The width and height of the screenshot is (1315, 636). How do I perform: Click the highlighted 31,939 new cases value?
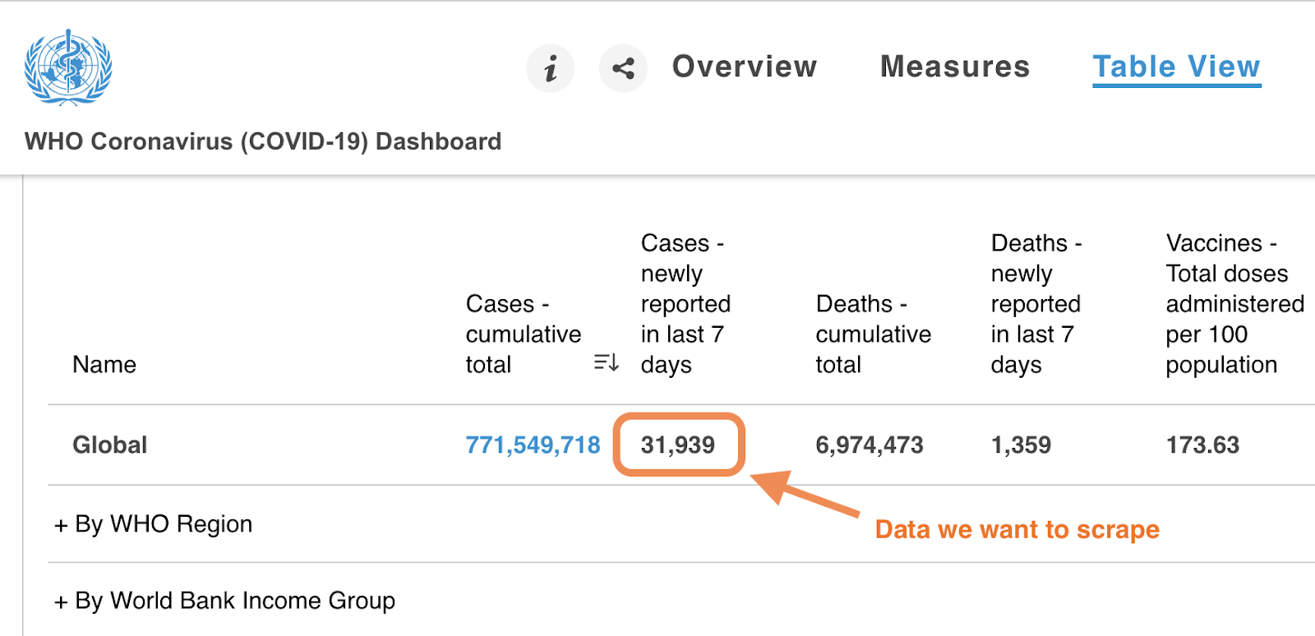pos(678,445)
